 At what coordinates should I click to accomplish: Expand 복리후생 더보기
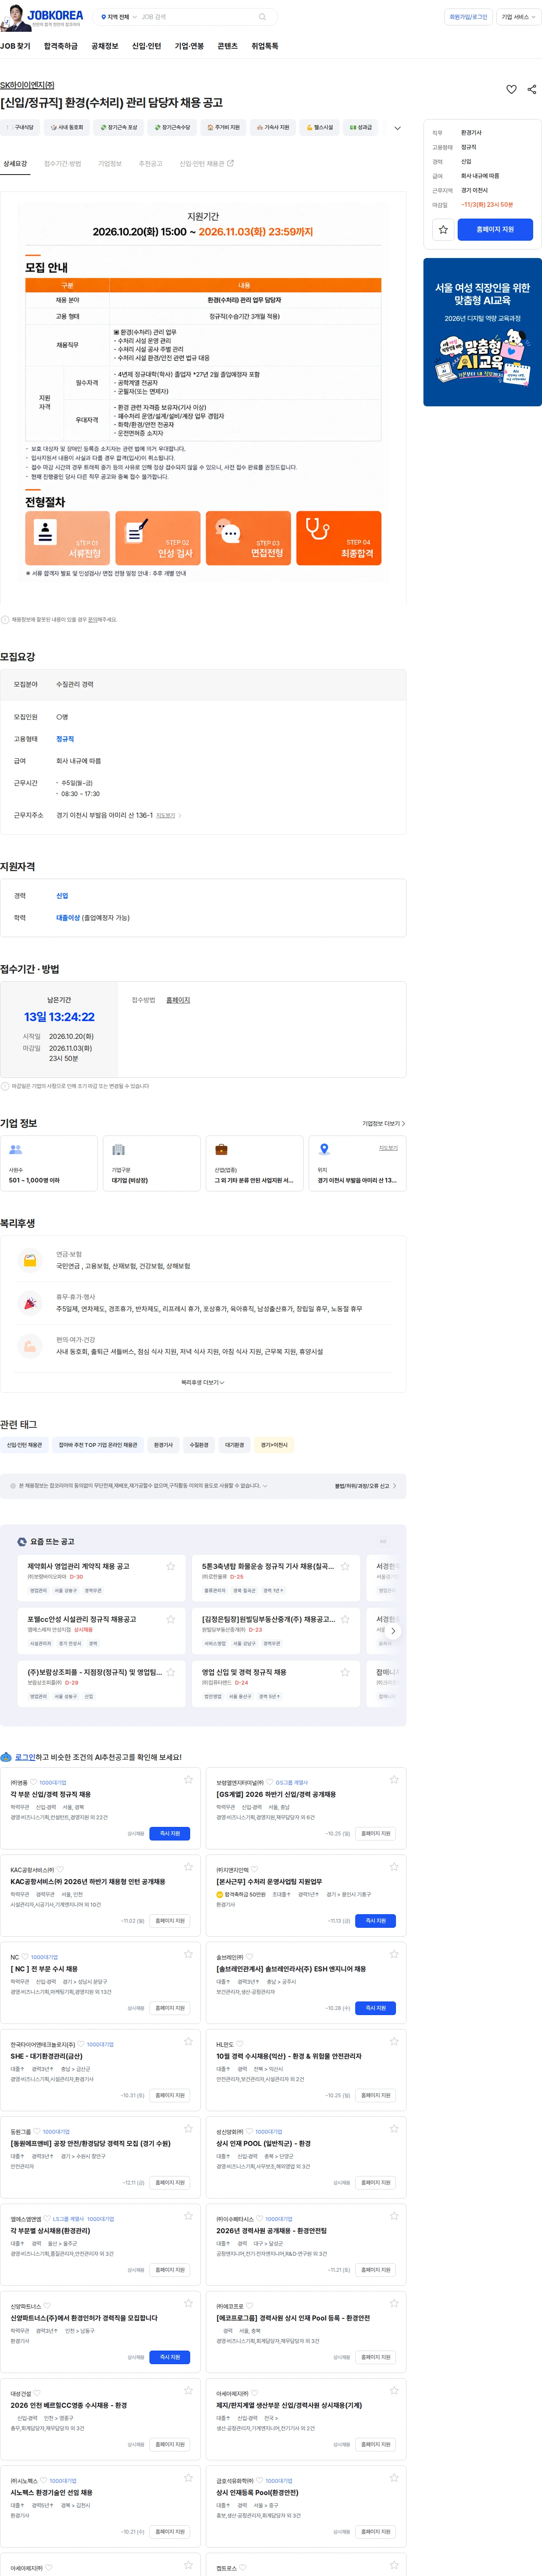[x=203, y=1382]
